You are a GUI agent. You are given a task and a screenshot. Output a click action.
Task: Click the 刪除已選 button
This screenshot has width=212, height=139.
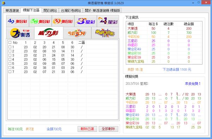click(87, 129)
